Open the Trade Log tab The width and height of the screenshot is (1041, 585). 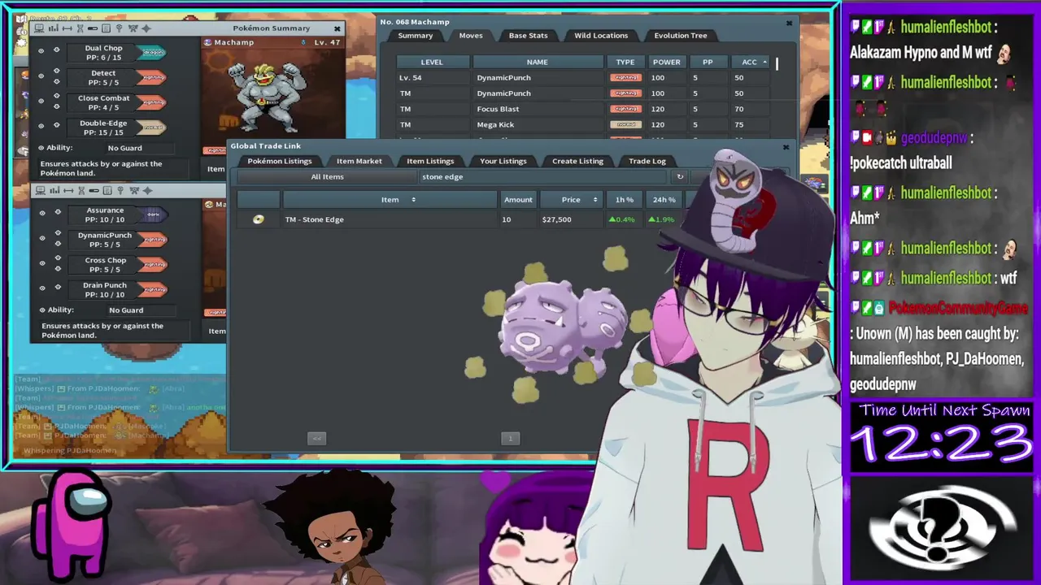pyautogui.click(x=647, y=161)
